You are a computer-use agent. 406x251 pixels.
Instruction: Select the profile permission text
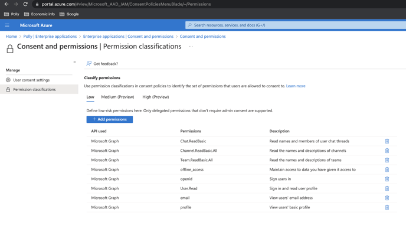point(186,207)
